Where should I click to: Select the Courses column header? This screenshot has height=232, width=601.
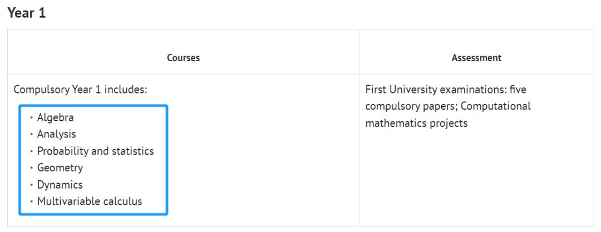pos(183,58)
